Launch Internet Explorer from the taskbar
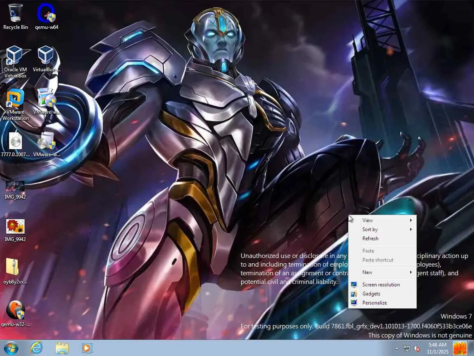Viewport: 474px width, 356px height. (x=36, y=348)
